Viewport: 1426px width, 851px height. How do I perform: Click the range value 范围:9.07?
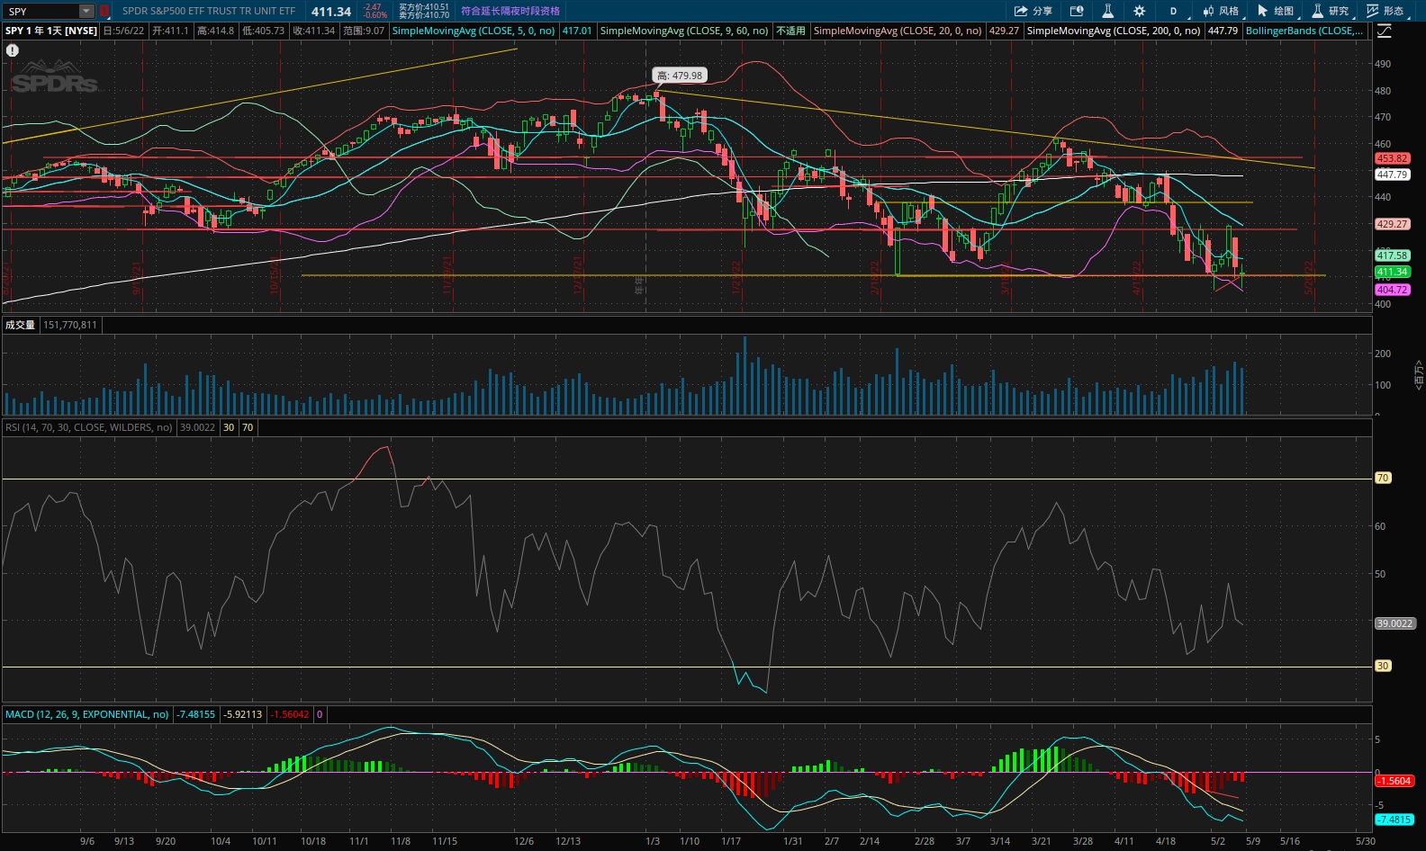(x=363, y=31)
